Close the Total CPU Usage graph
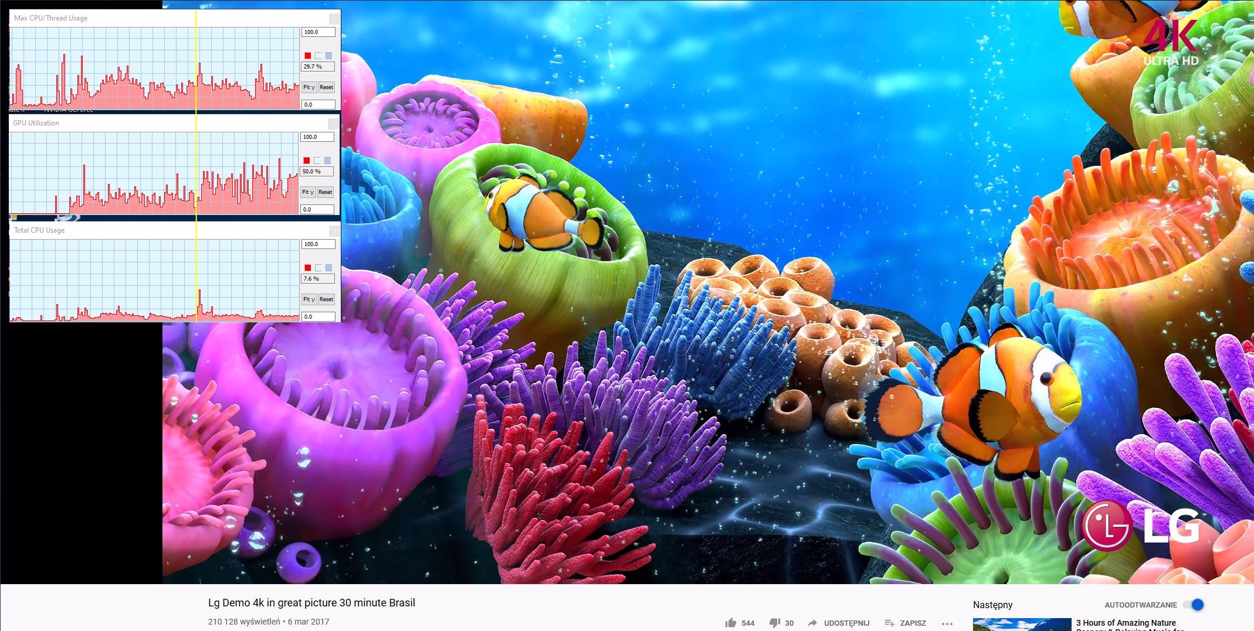 tap(334, 230)
